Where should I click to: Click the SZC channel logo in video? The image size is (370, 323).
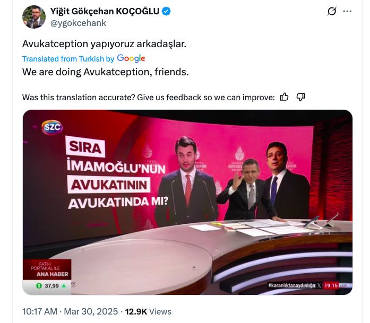point(52,127)
